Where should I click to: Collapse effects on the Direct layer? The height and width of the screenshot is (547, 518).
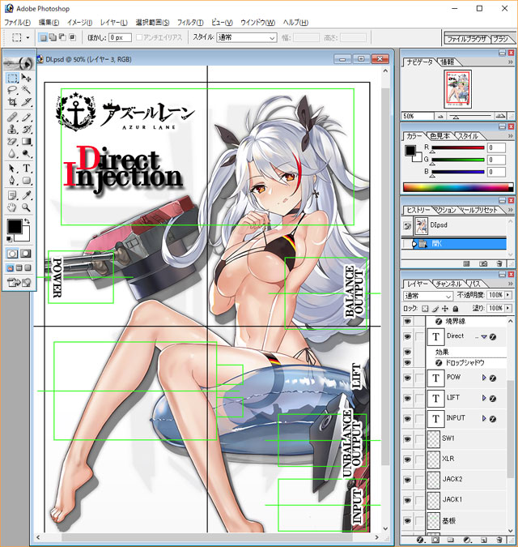tap(484, 336)
